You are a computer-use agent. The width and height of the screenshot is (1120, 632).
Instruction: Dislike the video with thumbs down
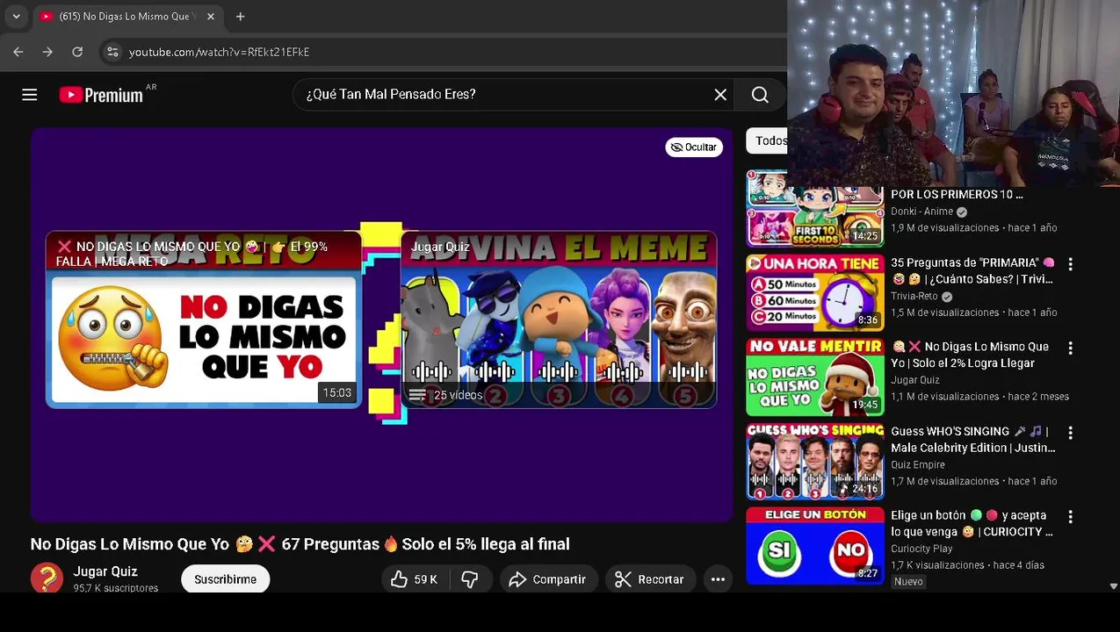pyautogui.click(x=470, y=579)
